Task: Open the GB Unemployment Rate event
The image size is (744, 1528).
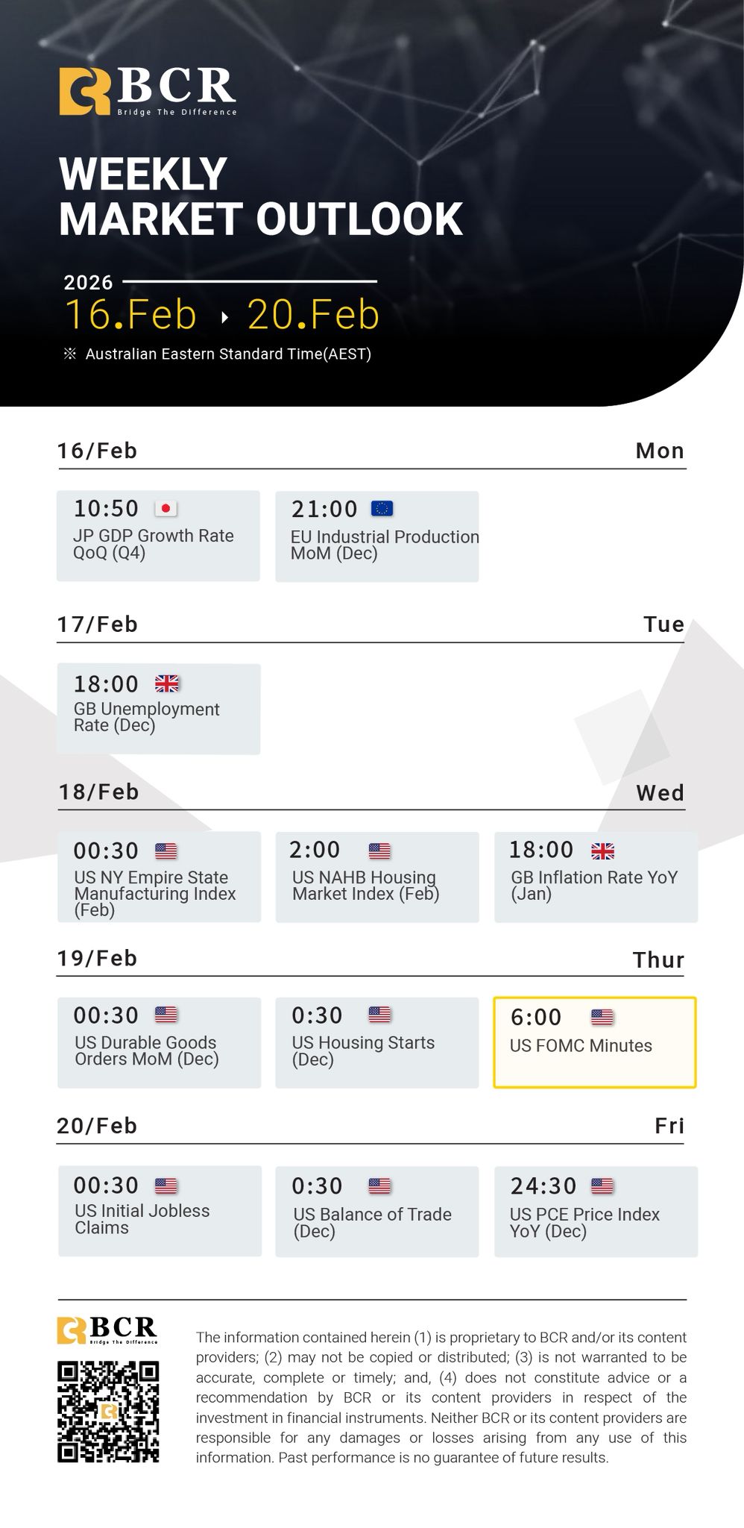Action: pyautogui.click(x=158, y=709)
